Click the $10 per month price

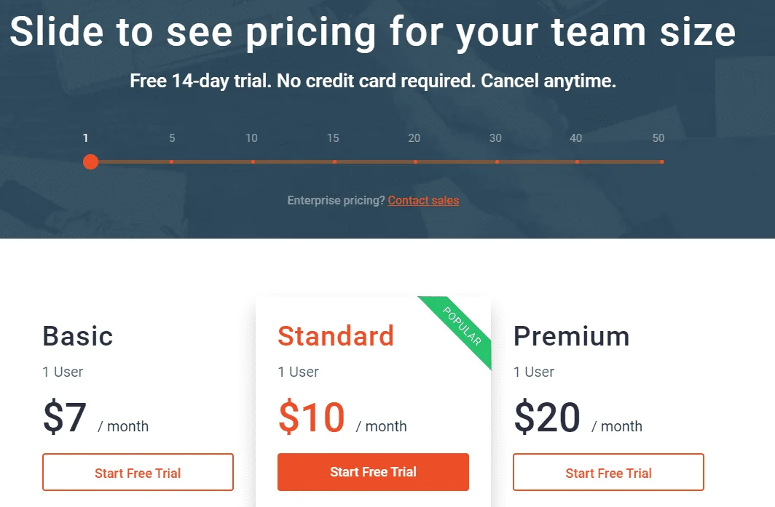312,418
